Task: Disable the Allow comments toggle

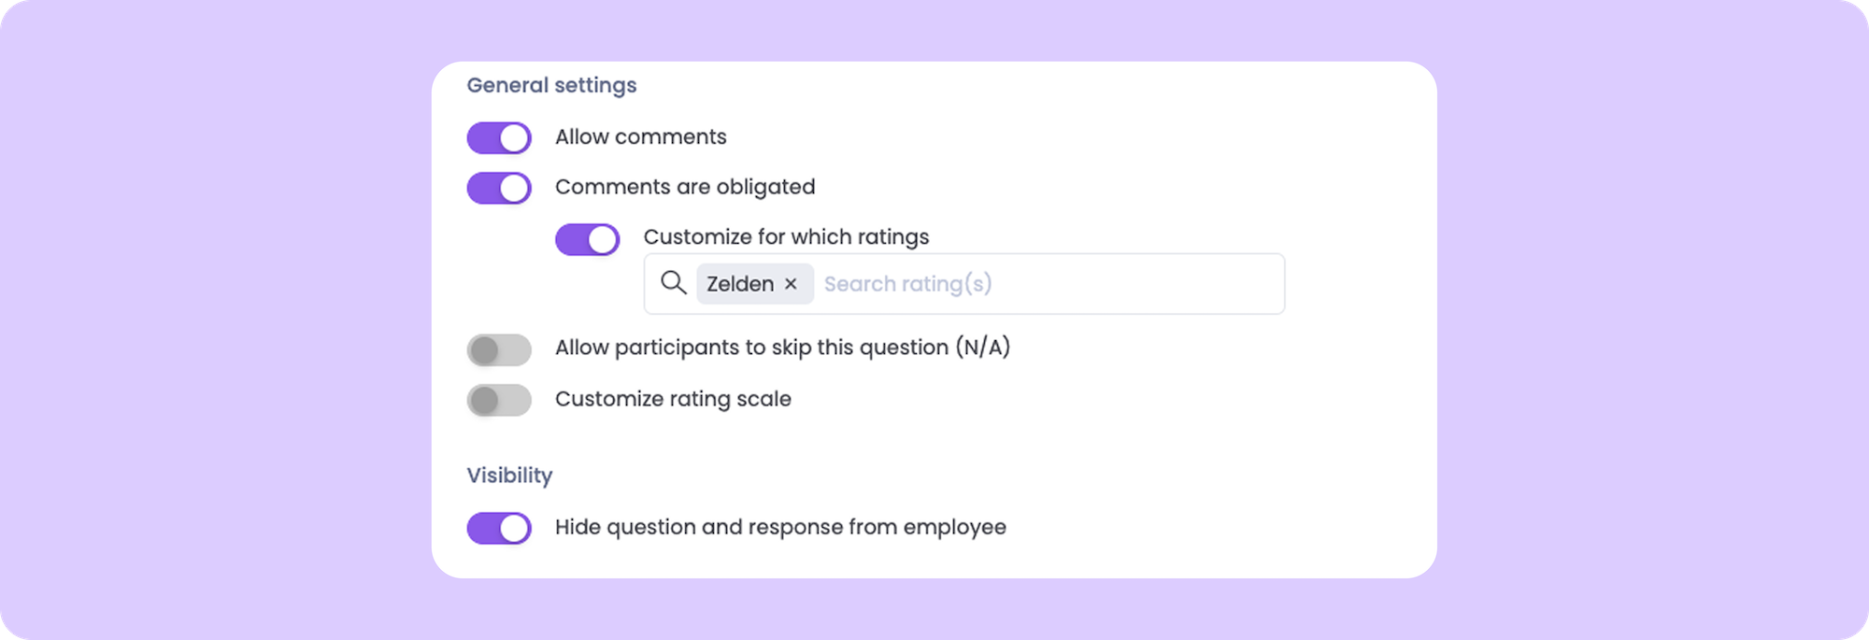Action: click(499, 138)
